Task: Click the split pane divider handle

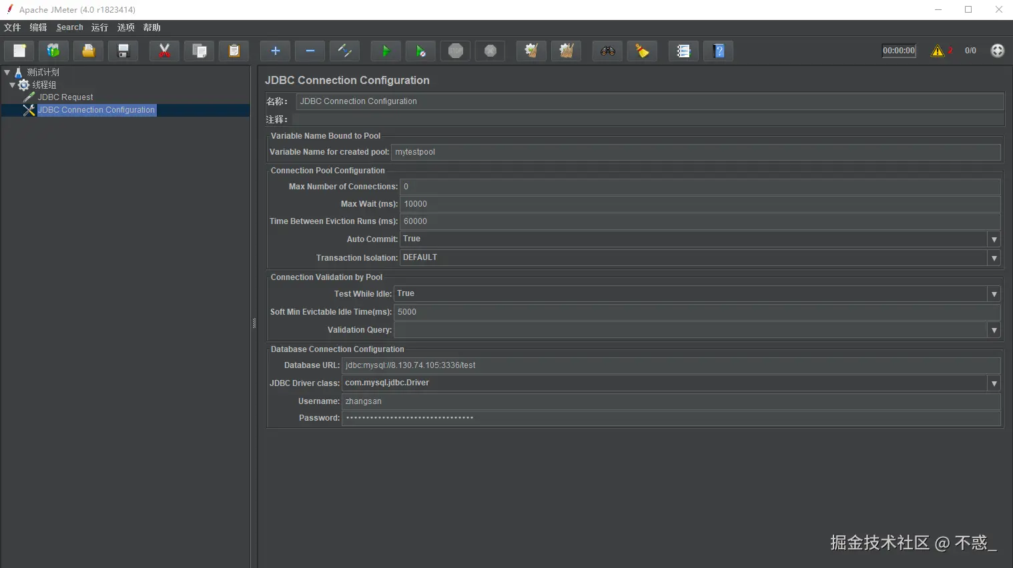Action: tap(254, 323)
